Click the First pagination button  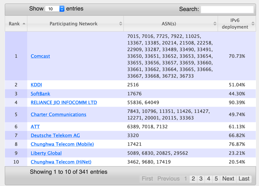(x=147, y=179)
